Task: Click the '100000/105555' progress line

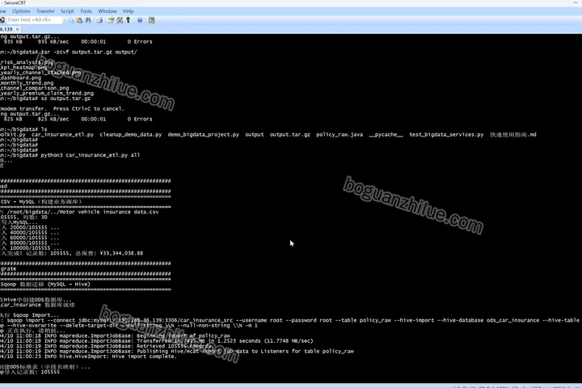Action: pos(31,248)
